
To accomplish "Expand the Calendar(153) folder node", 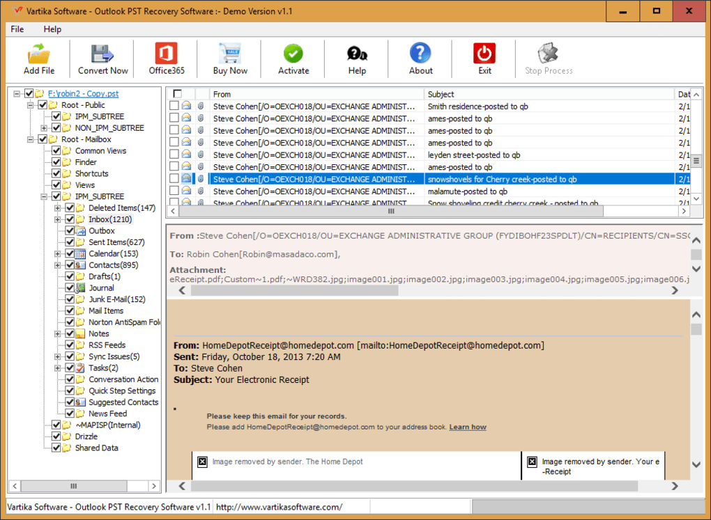I will (58, 254).
